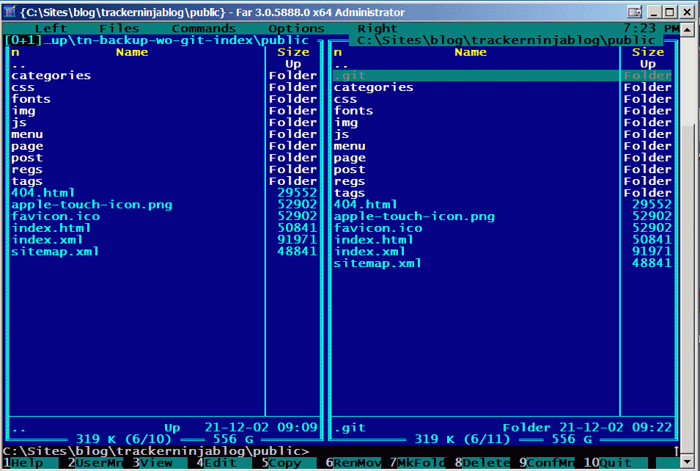700x471 pixels.
Task: Click the Name column header in the left panel
Action: (132, 52)
